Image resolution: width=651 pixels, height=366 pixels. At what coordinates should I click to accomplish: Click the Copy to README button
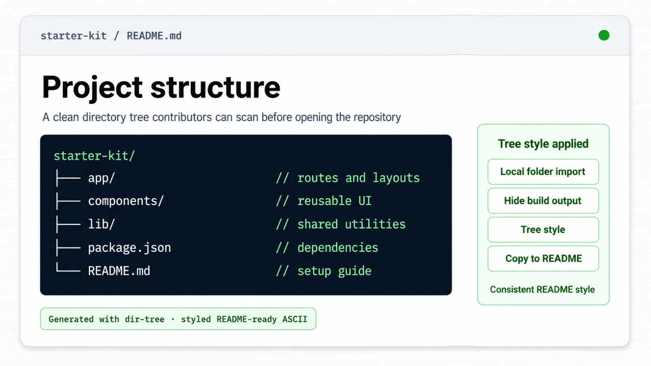pos(543,259)
